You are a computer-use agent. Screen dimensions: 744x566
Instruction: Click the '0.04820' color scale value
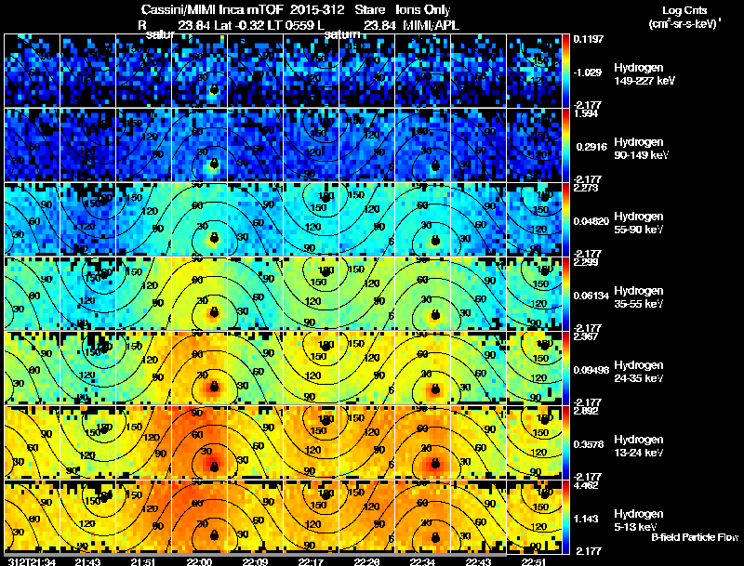coord(591,221)
